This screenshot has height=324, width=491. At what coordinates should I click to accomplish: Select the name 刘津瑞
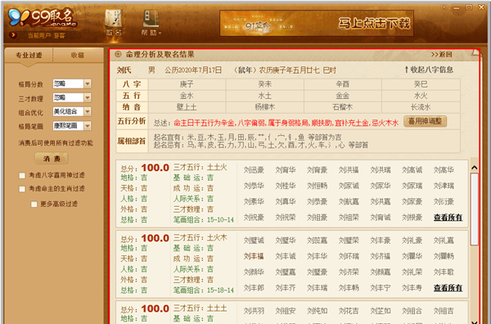pyautogui.click(x=444, y=186)
